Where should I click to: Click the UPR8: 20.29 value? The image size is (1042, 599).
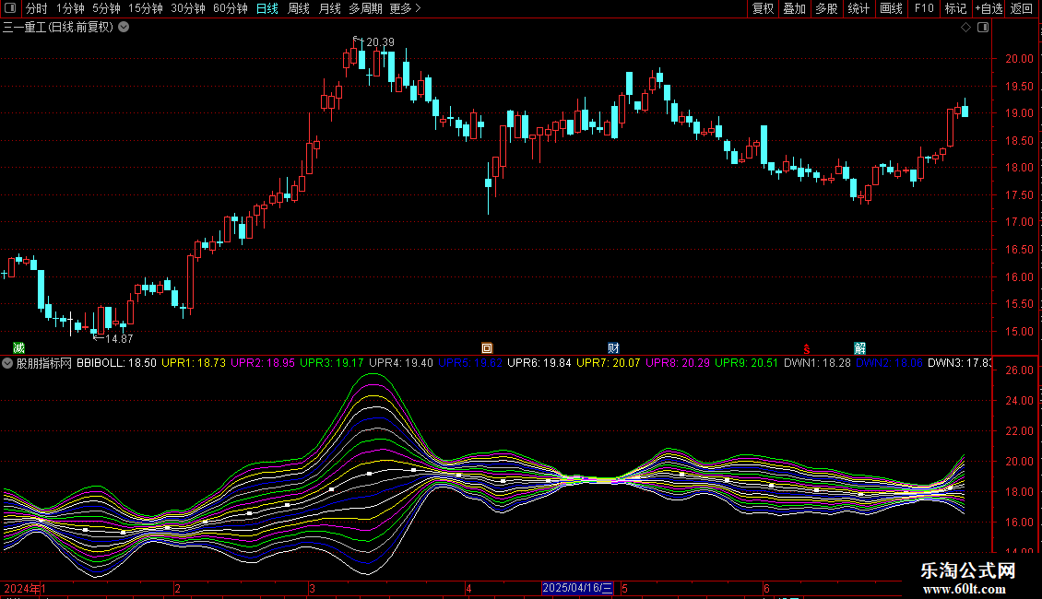click(x=677, y=363)
